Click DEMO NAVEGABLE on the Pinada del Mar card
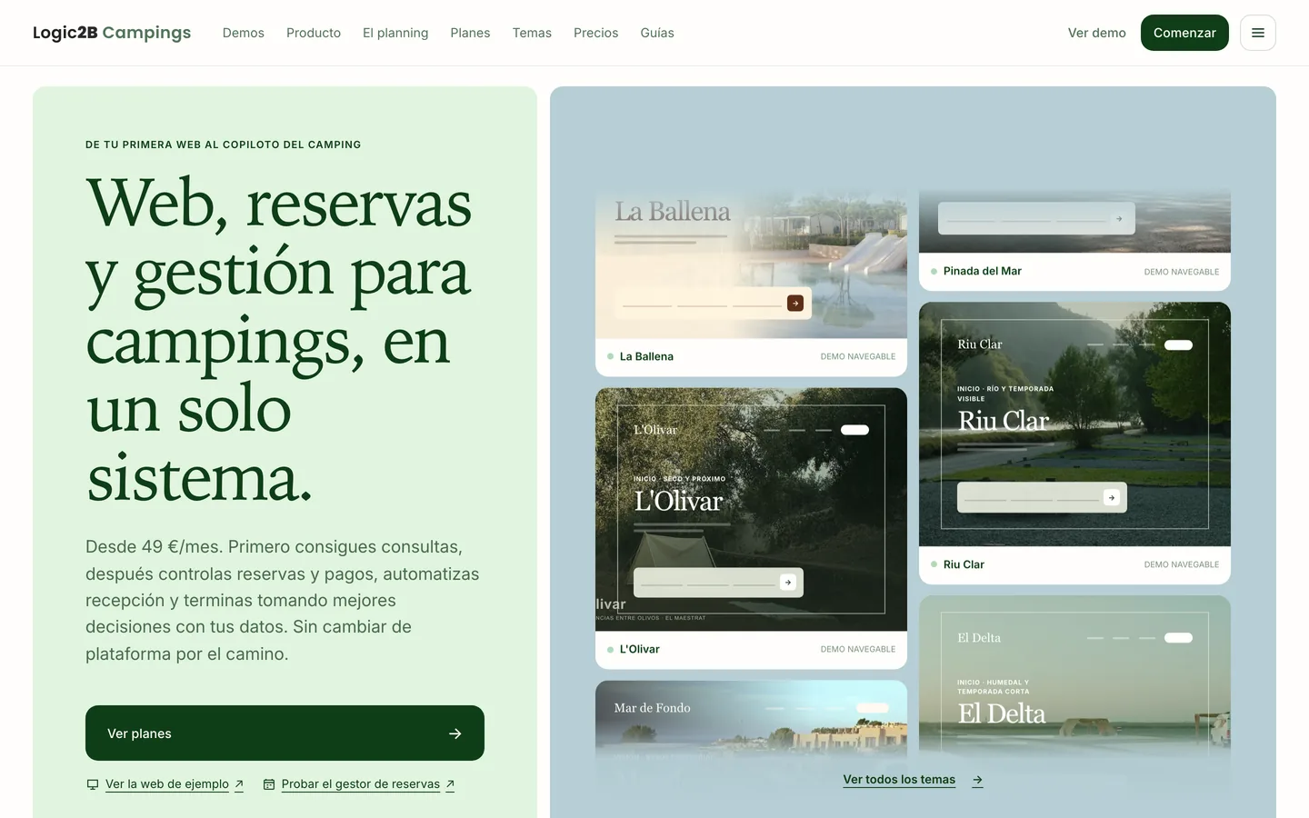1309x818 pixels. tap(1182, 272)
